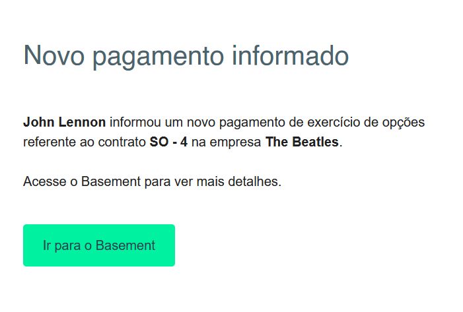Click the "Ir para o Basement" button
This screenshot has width=463, height=312.
(99, 245)
